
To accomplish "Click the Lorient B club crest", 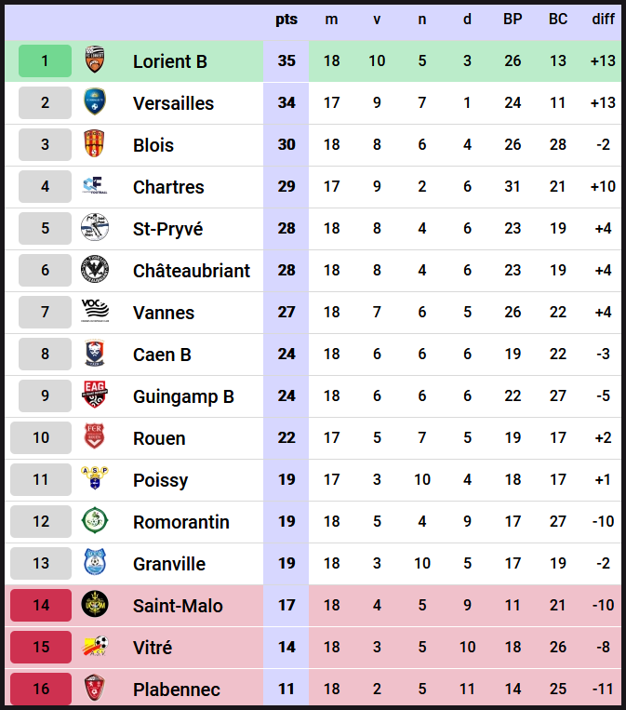I will pos(94,61).
